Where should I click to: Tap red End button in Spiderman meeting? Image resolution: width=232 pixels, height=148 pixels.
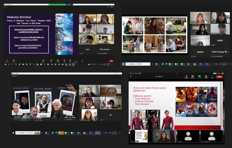(x=219, y=77)
